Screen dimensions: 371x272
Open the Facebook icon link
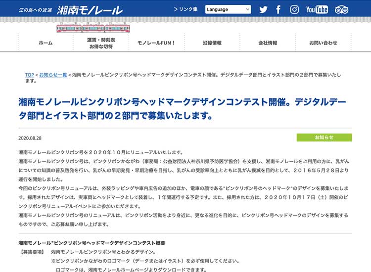(278, 9)
